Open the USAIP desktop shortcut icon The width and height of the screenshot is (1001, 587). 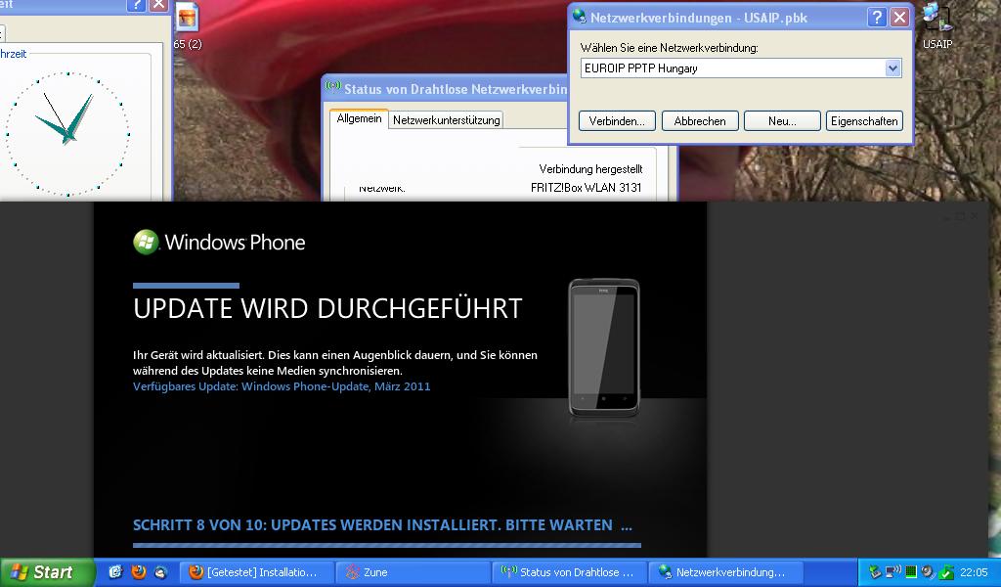pos(937,25)
